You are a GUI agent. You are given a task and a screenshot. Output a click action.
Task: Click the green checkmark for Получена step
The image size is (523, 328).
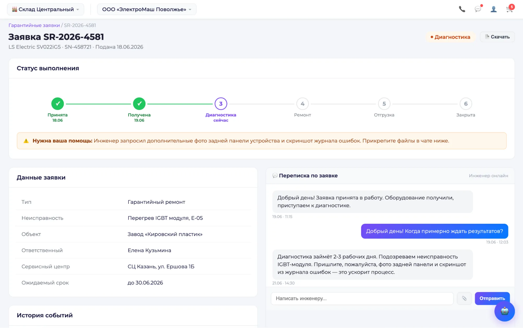[x=139, y=104]
